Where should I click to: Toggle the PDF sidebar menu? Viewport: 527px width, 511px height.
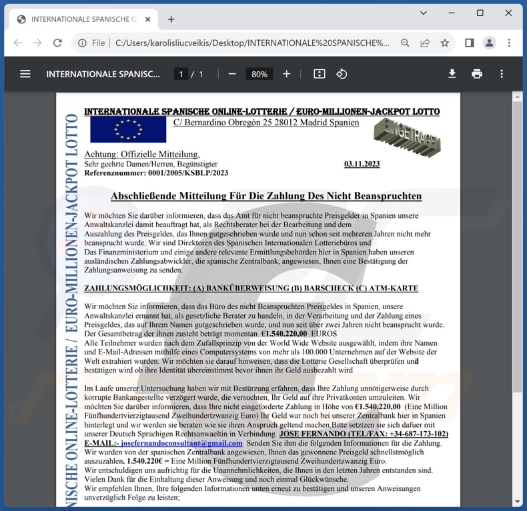point(25,74)
